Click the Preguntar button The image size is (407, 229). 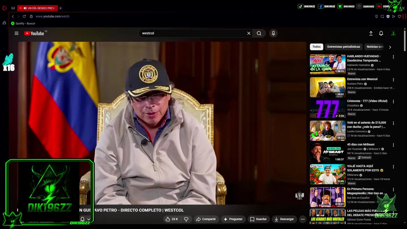[x=233, y=219]
